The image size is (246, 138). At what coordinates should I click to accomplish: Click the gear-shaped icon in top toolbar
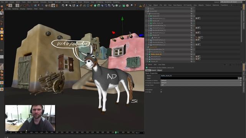[x=117, y=5]
